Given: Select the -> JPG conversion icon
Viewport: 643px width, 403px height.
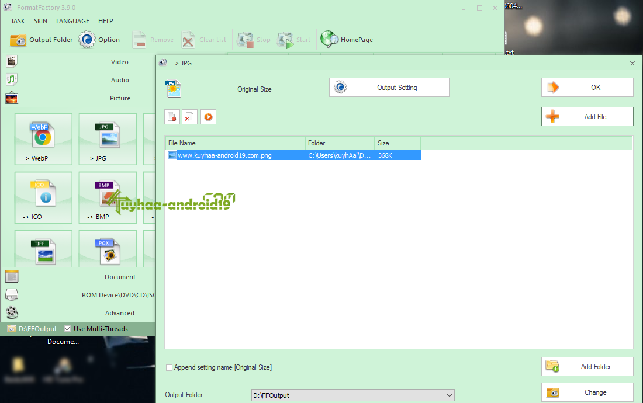Looking at the screenshot, I should click(x=108, y=139).
